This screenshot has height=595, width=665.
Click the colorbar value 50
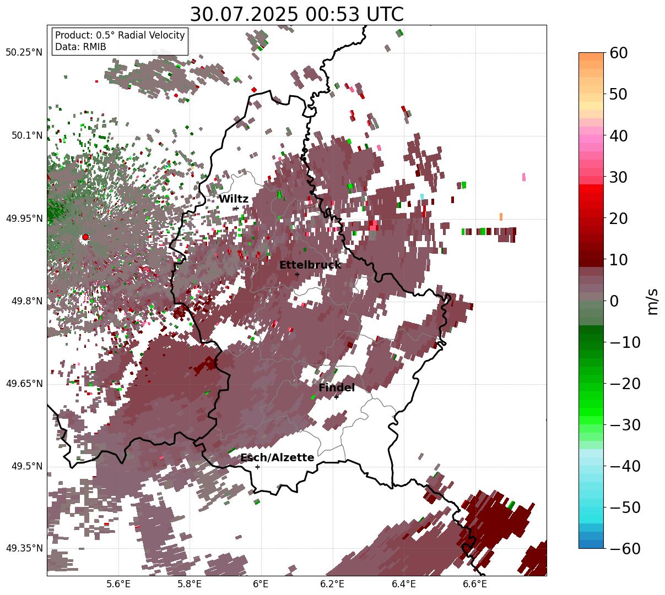click(618, 94)
